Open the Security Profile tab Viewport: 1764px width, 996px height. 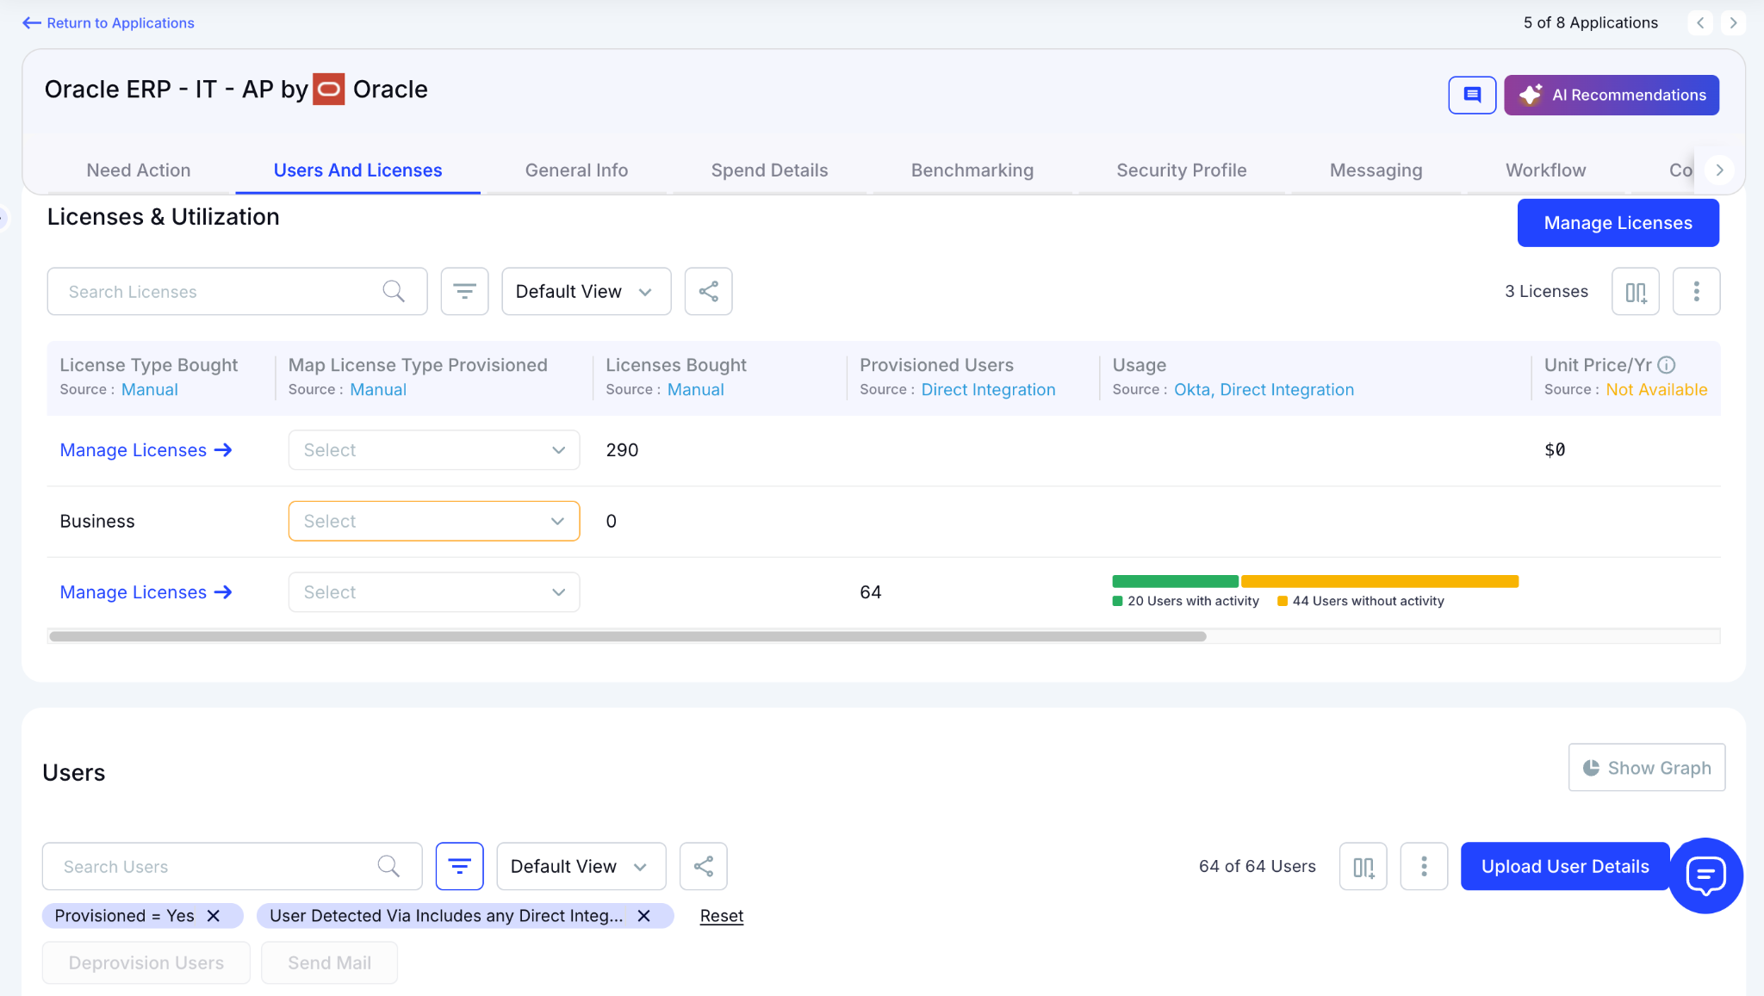(1181, 170)
